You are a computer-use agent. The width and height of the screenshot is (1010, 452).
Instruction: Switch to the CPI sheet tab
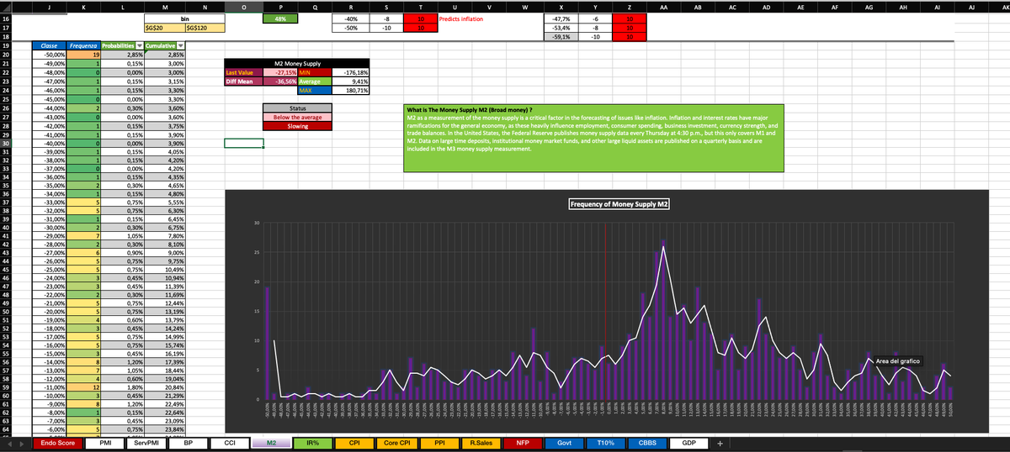[354, 442]
